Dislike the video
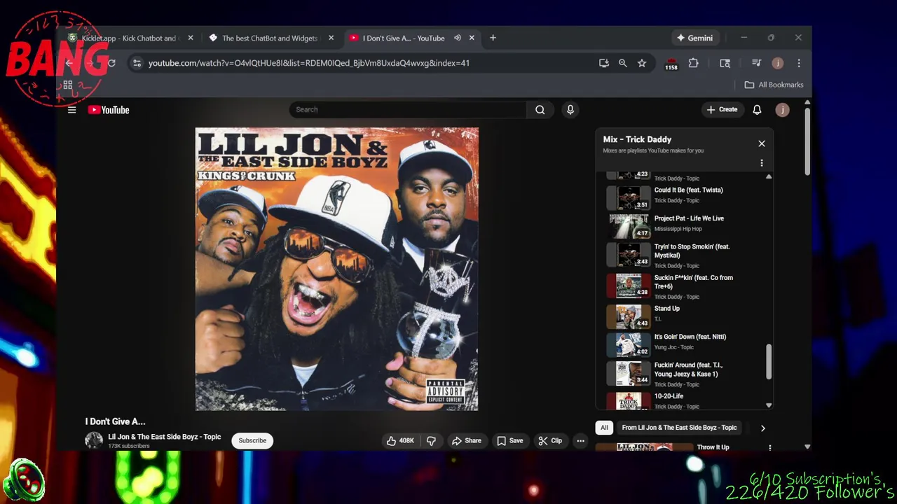The width and height of the screenshot is (897, 504). (x=431, y=440)
